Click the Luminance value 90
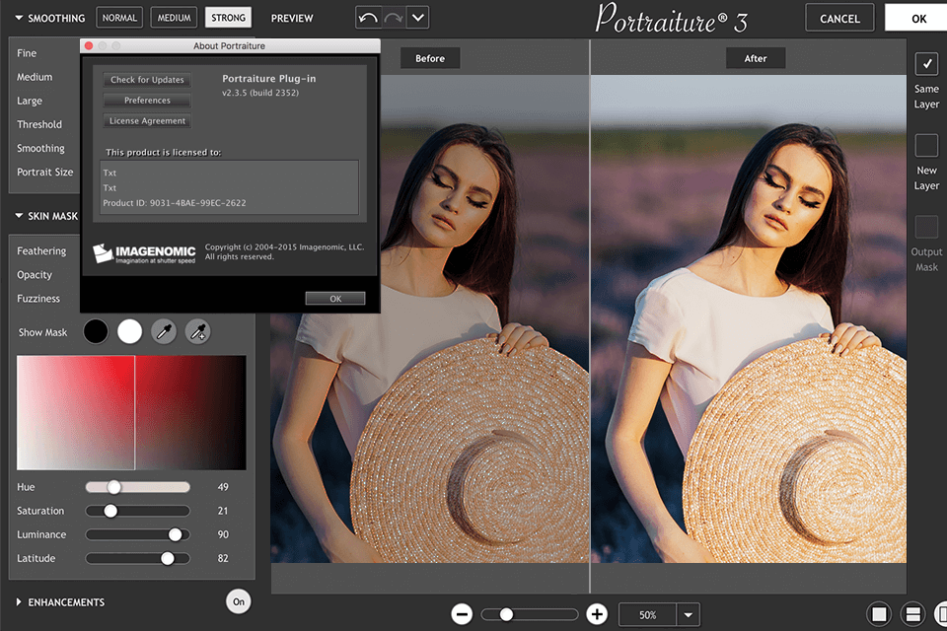 [223, 534]
